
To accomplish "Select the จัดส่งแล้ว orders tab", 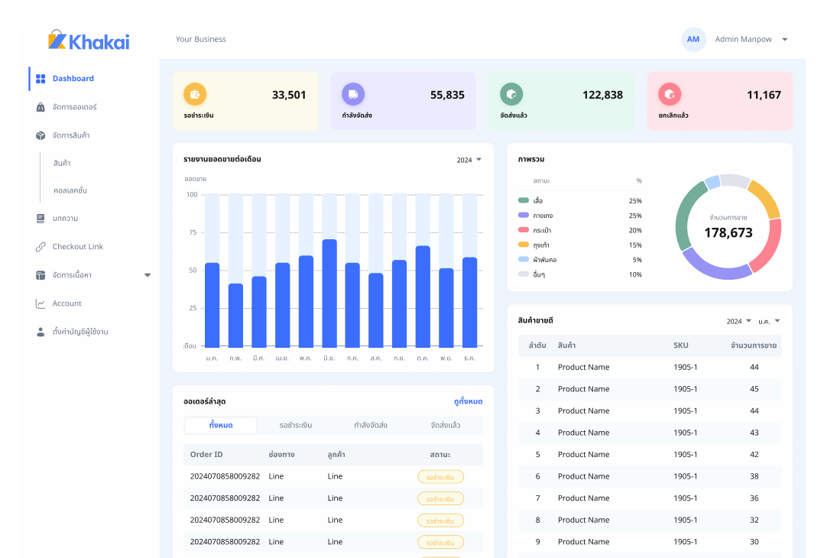I will [x=446, y=425].
